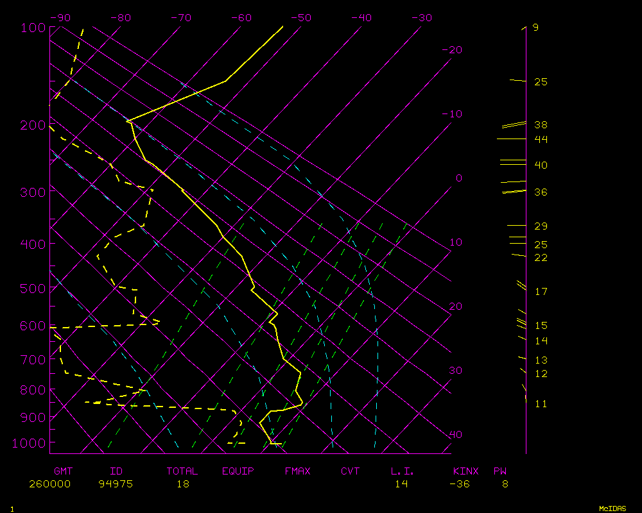
Task: Click the McIDAS label in the corner
Action: [612, 509]
